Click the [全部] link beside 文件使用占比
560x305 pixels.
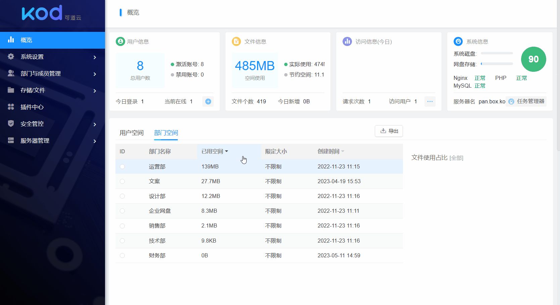[456, 158]
